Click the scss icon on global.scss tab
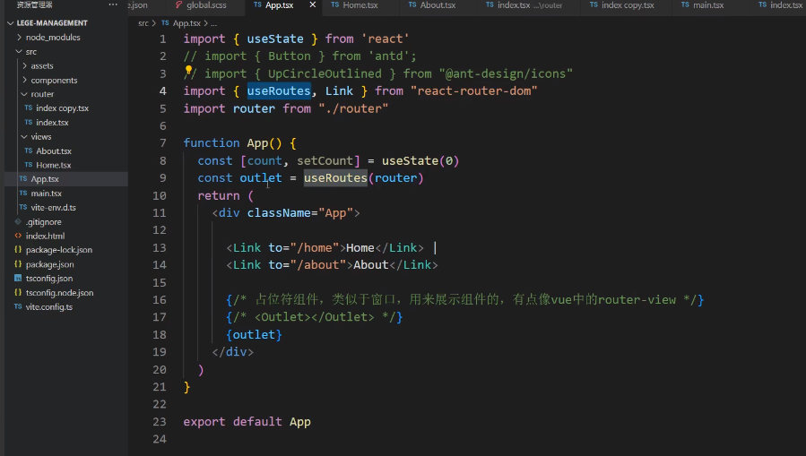The image size is (806, 456). click(178, 4)
